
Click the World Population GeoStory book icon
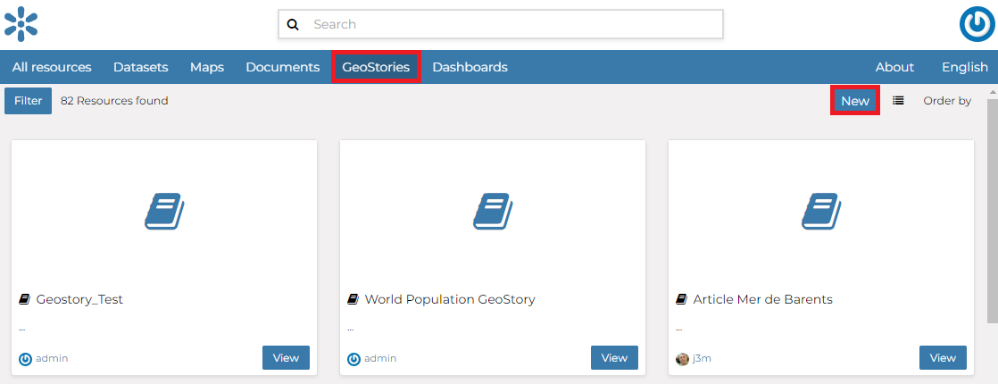pyautogui.click(x=493, y=213)
